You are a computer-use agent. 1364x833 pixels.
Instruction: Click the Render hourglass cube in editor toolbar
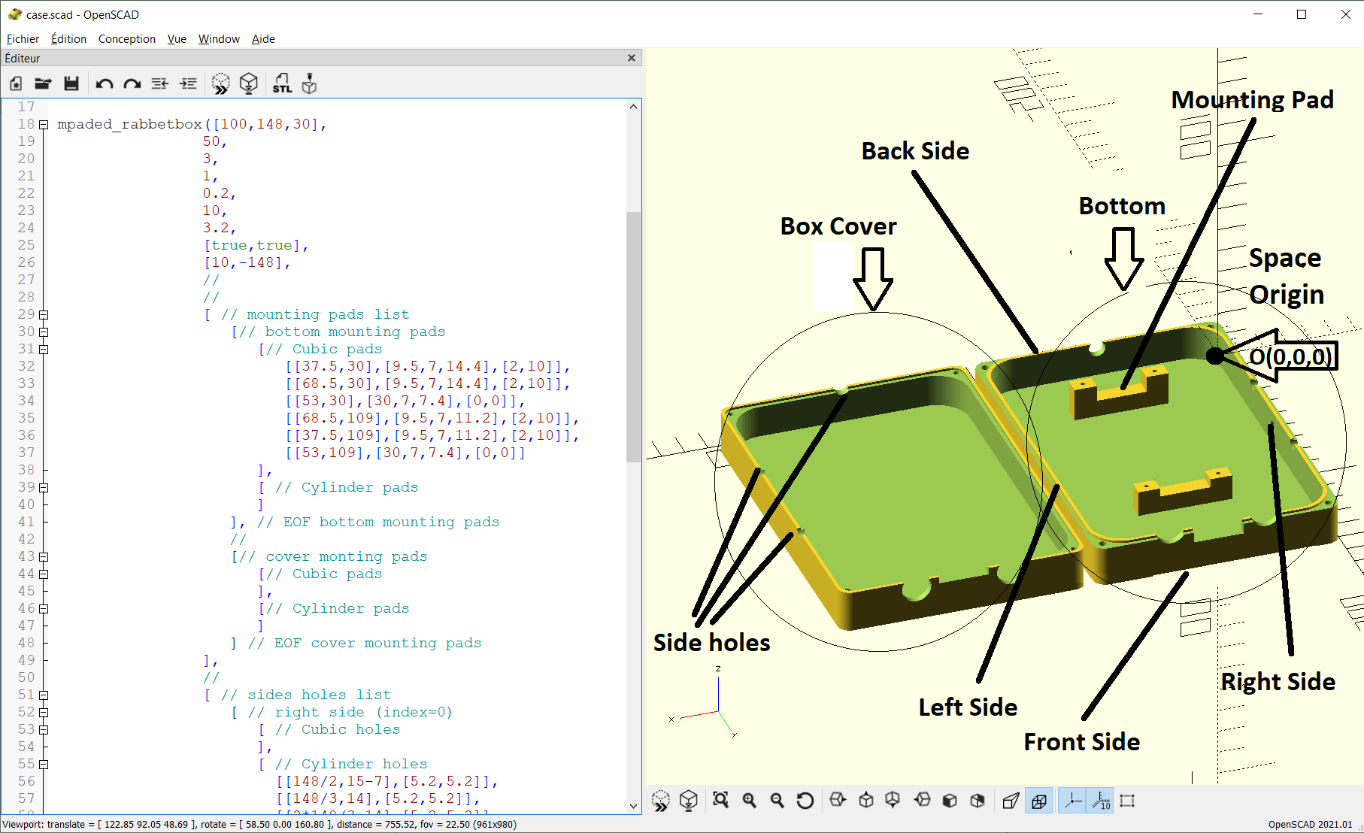(249, 83)
